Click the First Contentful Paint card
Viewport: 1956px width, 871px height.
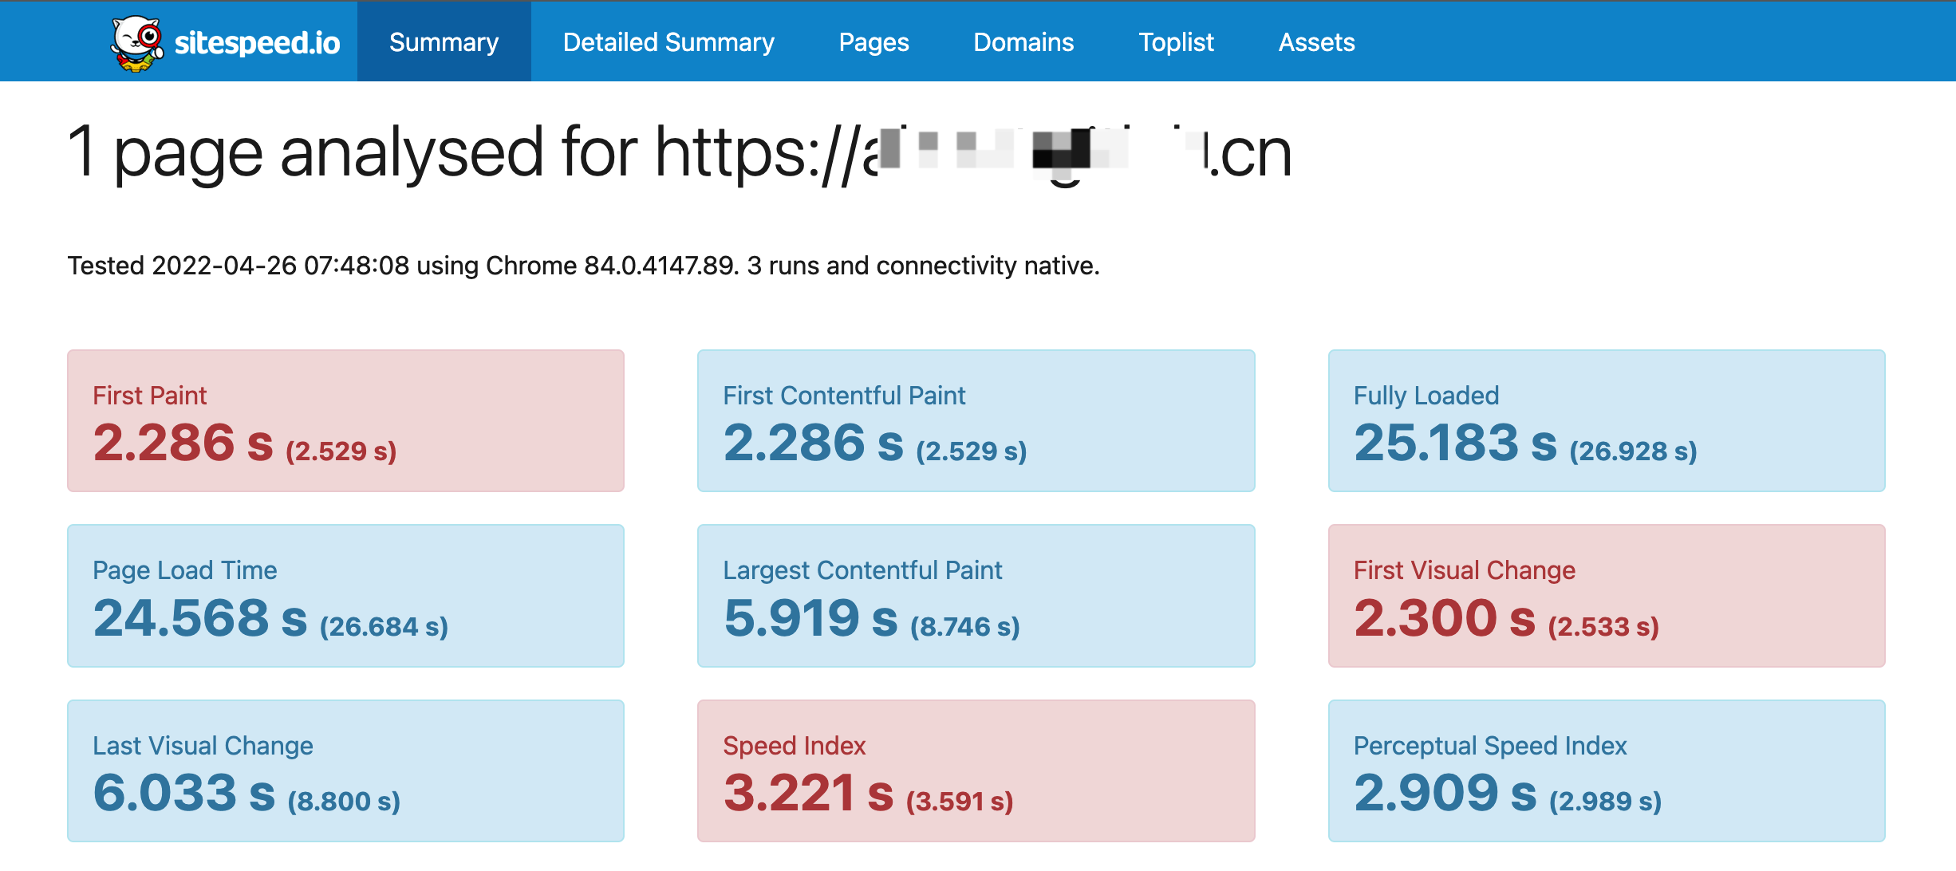pyautogui.click(x=976, y=420)
